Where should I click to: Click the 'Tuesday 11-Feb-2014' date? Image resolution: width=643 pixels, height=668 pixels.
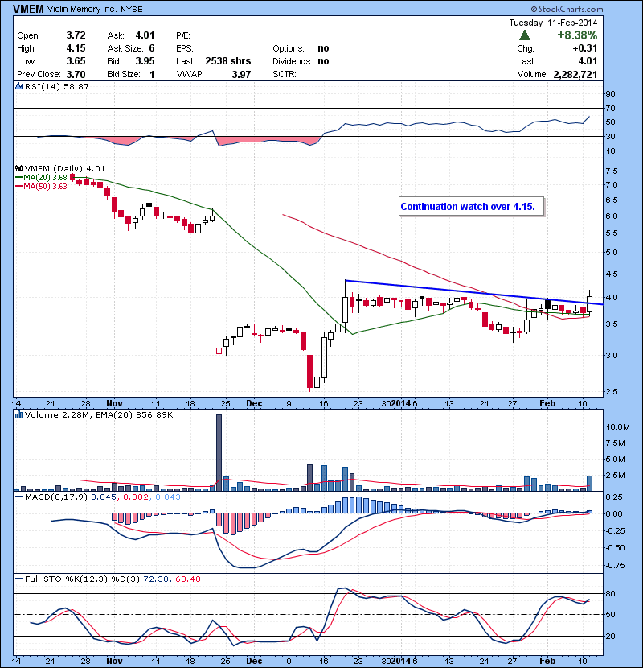553,23
